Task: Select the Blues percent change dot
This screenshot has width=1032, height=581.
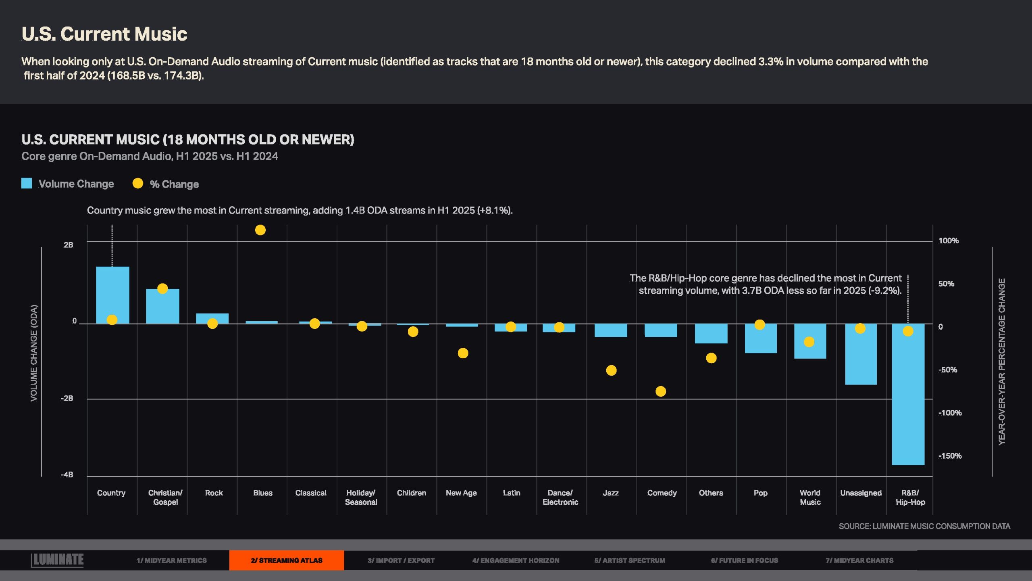Action: coord(260,230)
